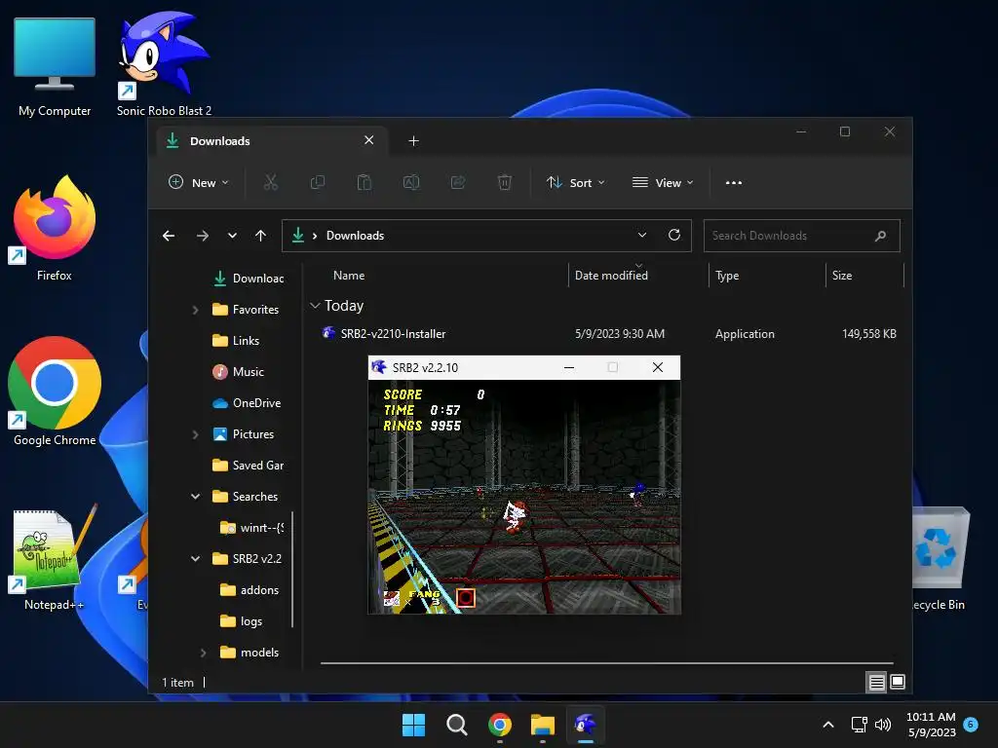Viewport: 998px width, 748px height.
Task: Click the Paste clipboard icon in the toolbar
Action: click(x=365, y=182)
